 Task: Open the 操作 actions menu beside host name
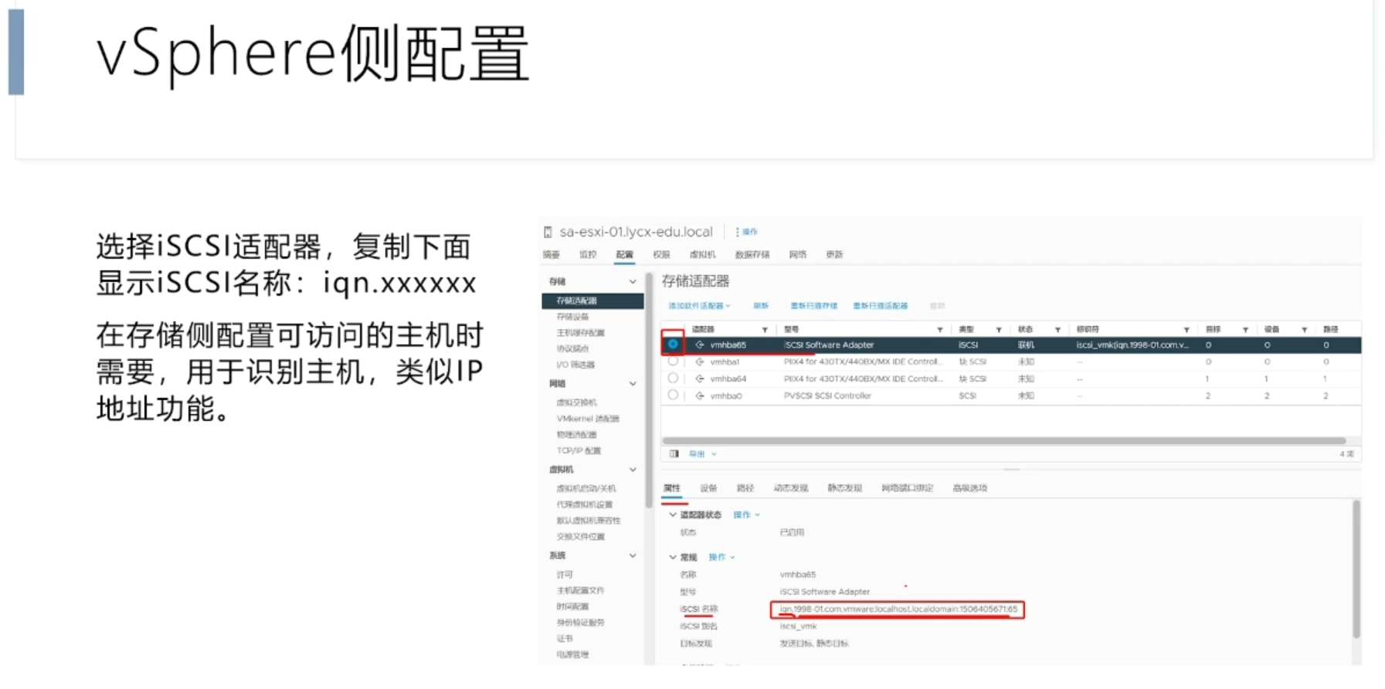746,232
